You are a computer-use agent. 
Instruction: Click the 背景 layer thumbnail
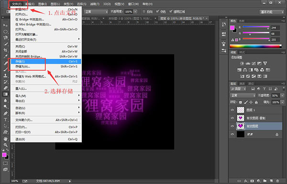(x=241, y=134)
